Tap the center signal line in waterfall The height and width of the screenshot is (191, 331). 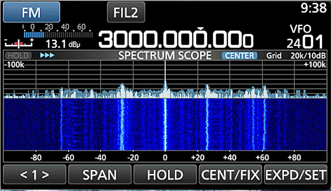[165, 129]
